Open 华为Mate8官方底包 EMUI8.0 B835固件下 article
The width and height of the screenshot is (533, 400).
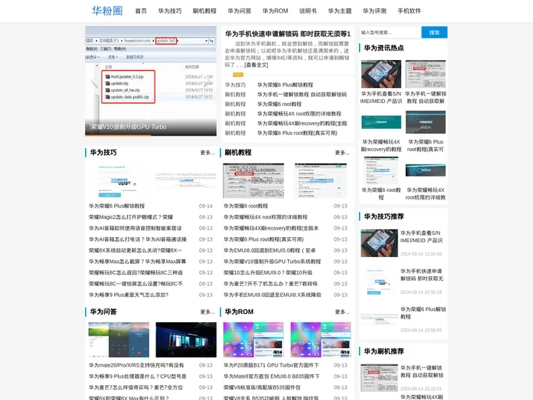272,376
